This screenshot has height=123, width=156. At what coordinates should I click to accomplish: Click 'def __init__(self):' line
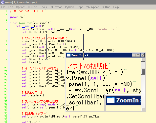point(30,26)
